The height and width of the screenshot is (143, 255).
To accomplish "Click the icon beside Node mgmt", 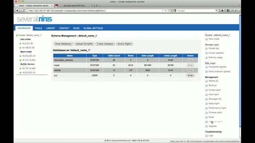I will [x=206, y=104].
